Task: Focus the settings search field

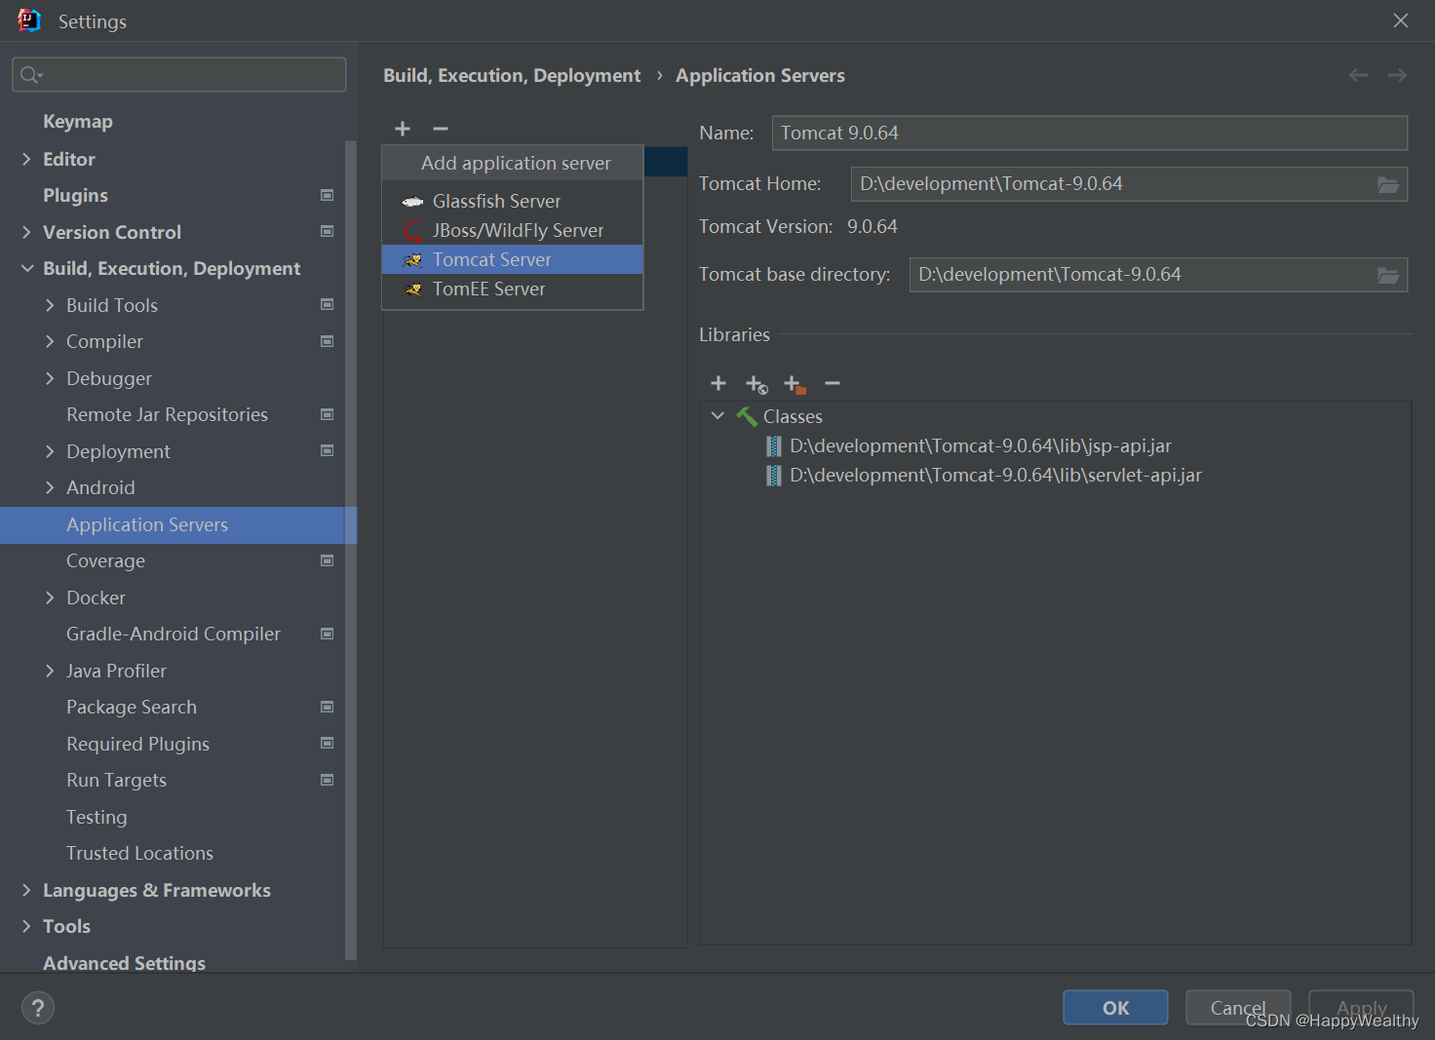Action: [179, 75]
